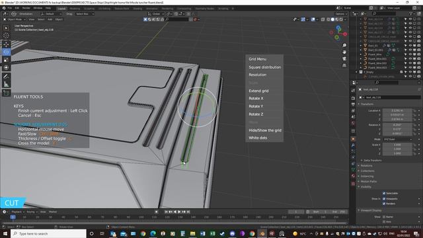
Task: Enable the Show Name checkbox
Action: [384, 217]
